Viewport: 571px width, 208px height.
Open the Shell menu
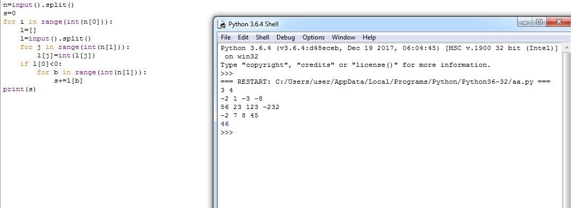point(263,37)
